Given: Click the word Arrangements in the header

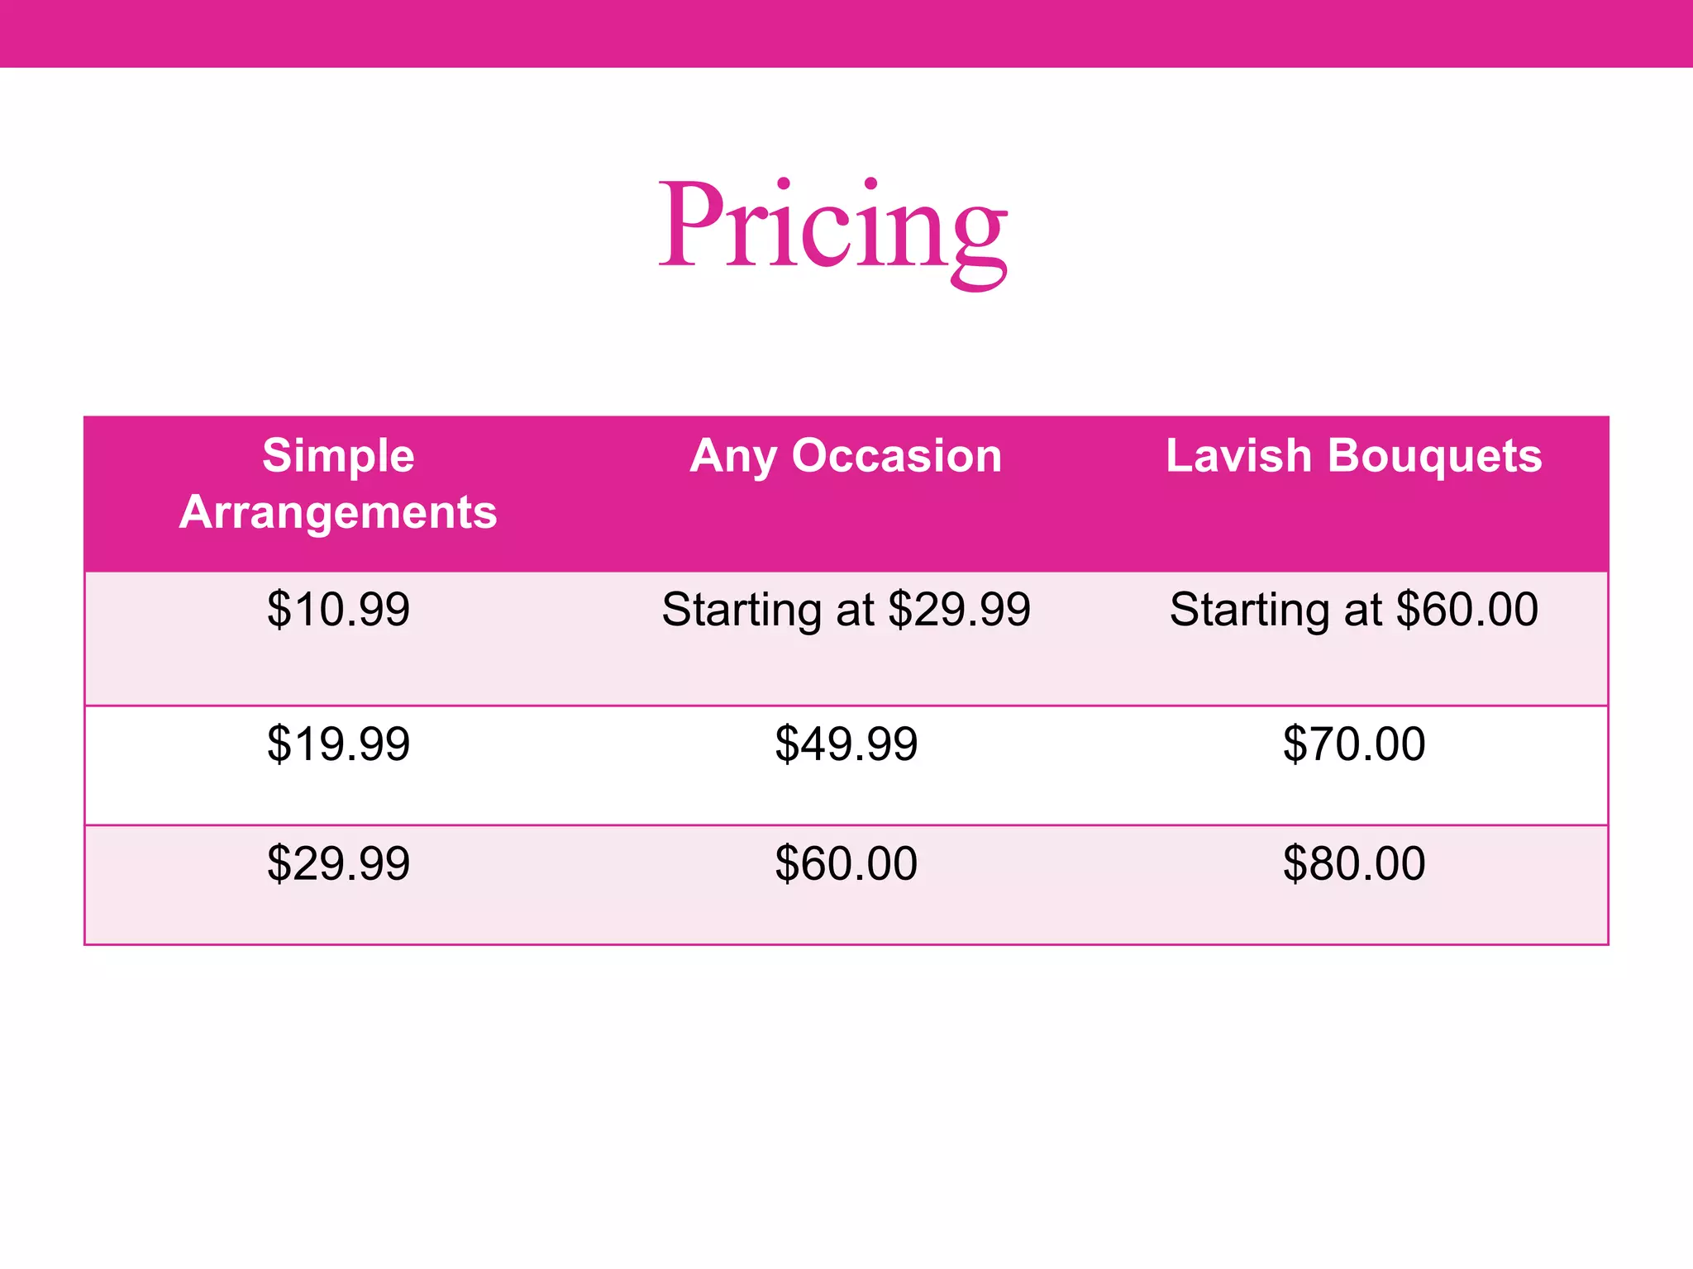Looking at the screenshot, I should pyautogui.click(x=338, y=512).
